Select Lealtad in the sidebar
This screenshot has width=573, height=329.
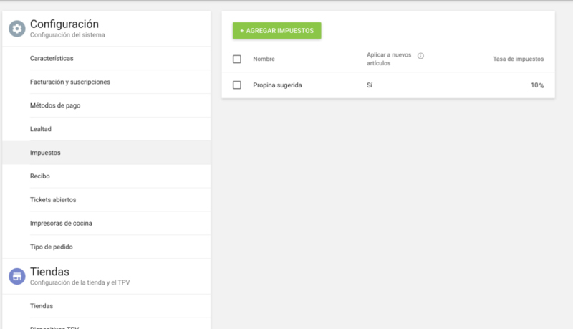point(41,129)
